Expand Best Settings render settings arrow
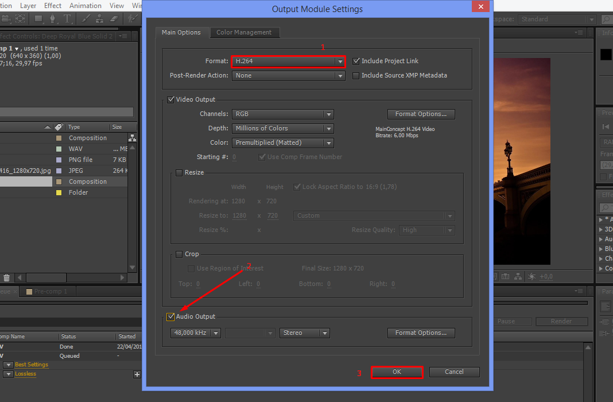Viewport: 613px width, 402px height. (x=8, y=365)
